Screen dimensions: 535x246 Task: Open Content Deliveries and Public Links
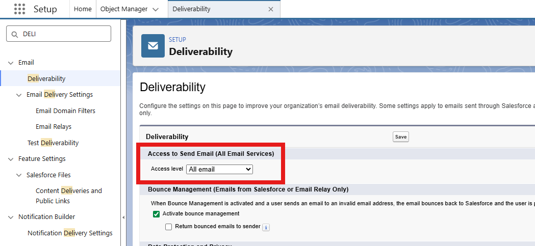point(69,196)
